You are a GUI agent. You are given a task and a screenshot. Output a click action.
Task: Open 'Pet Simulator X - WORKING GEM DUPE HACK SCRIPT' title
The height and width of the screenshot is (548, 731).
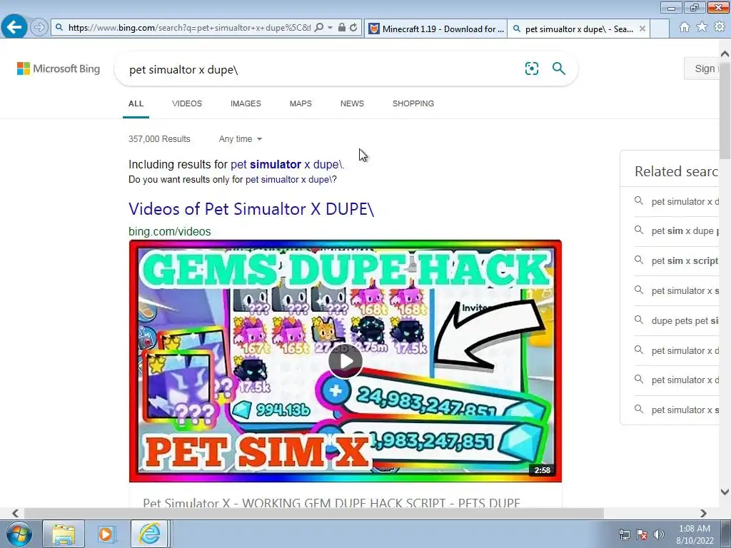(x=331, y=503)
